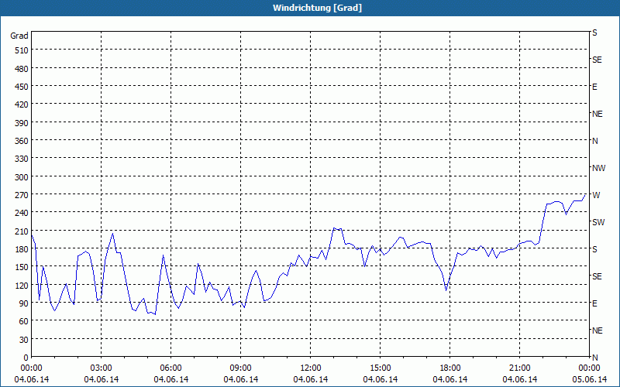Select the 18:00 time label
Viewport: 620px width, 387px height.
coord(450,368)
